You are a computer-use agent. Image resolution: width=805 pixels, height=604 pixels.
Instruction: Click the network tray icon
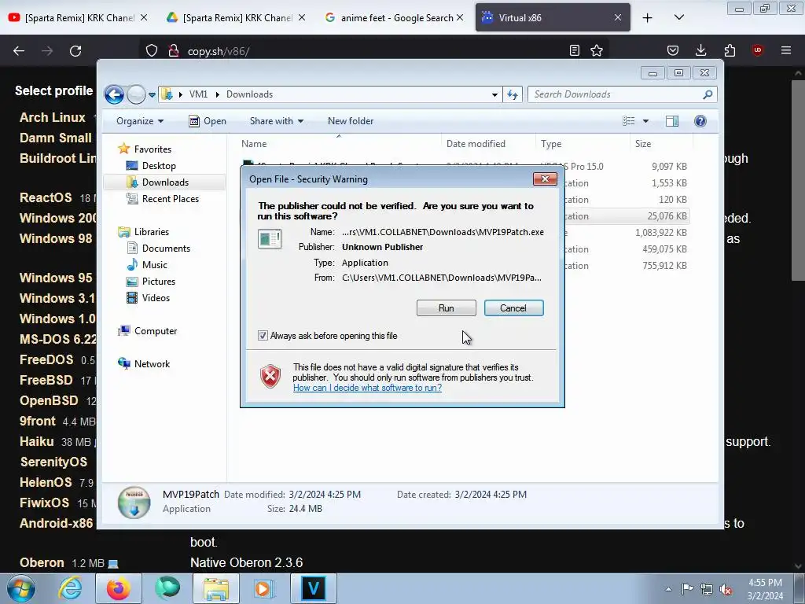(x=707, y=590)
